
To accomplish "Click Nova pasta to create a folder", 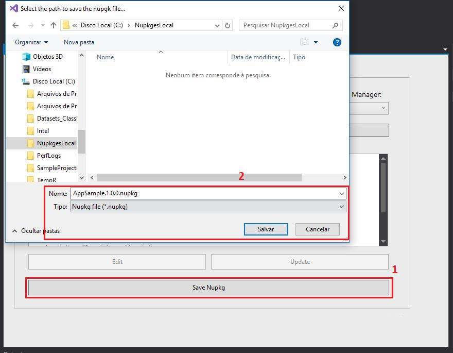I will pyautogui.click(x=78, y=42).
